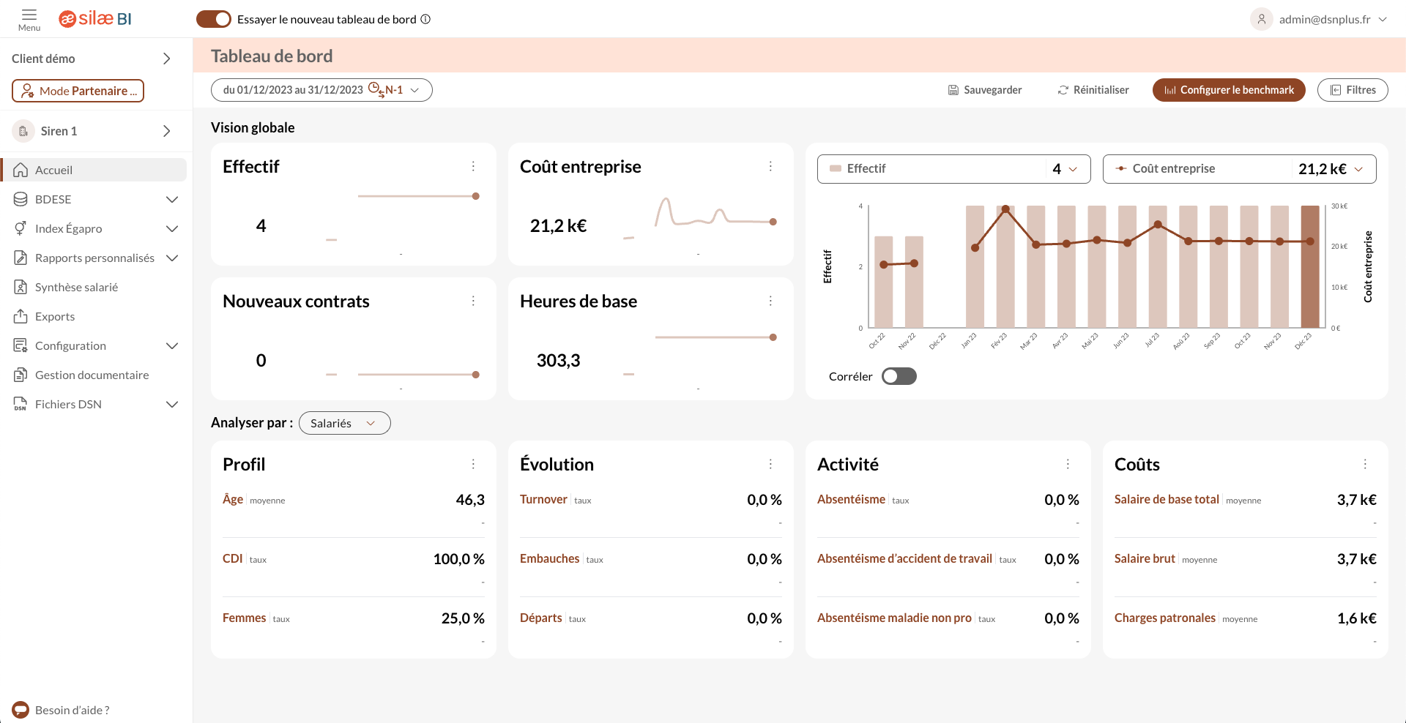Image resolution: width=1406 pixels, height=723 pixels.
Task: Click the Besoin d'aide chat icon
Action: coord(21,710)
